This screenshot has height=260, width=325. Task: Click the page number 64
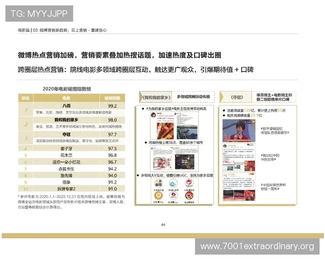164,225
